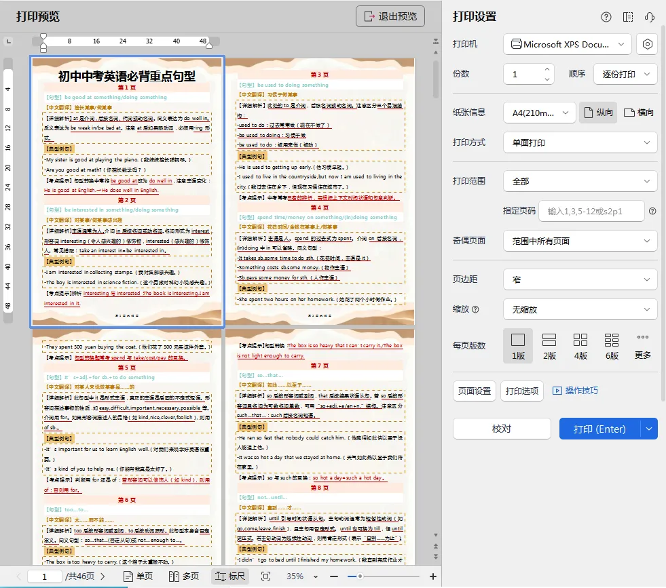Go to previous page arrow
This screenshot has width=666, height=588.
(19, 576)
